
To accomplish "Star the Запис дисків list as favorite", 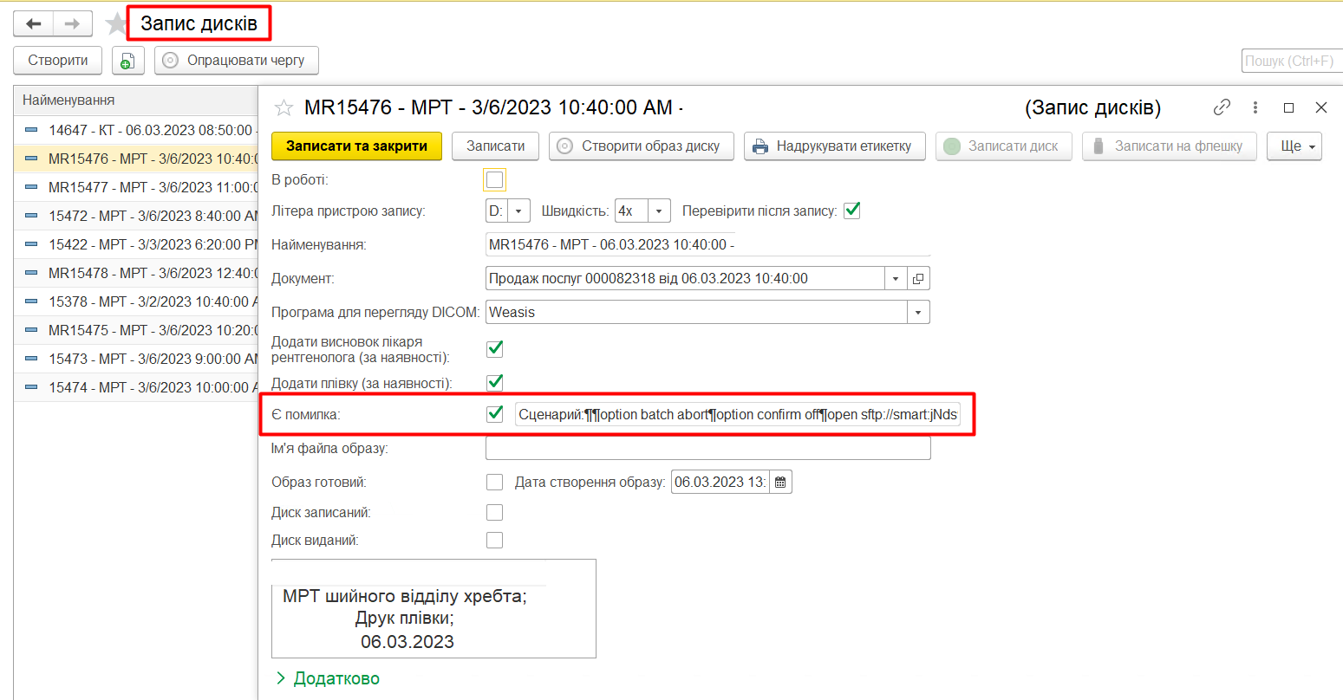I will [115, 23].
